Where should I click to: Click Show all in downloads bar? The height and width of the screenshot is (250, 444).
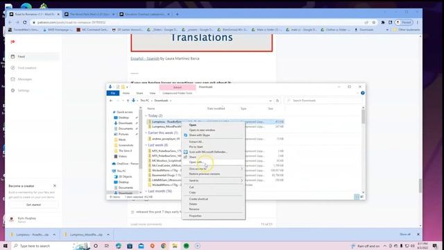click(405, 235)
